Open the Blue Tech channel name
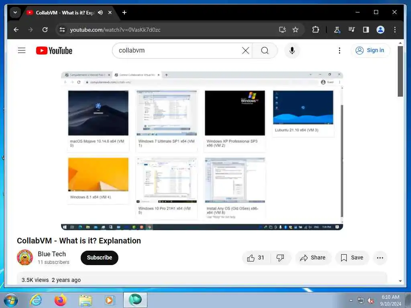This screenshot has width=411, height=308. (52, 254)
